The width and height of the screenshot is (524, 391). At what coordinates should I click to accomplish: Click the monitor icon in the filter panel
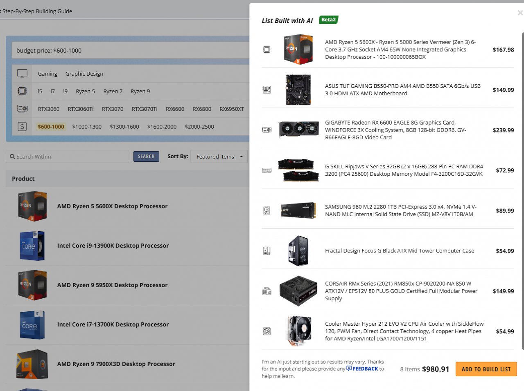[x=22, y=74]
